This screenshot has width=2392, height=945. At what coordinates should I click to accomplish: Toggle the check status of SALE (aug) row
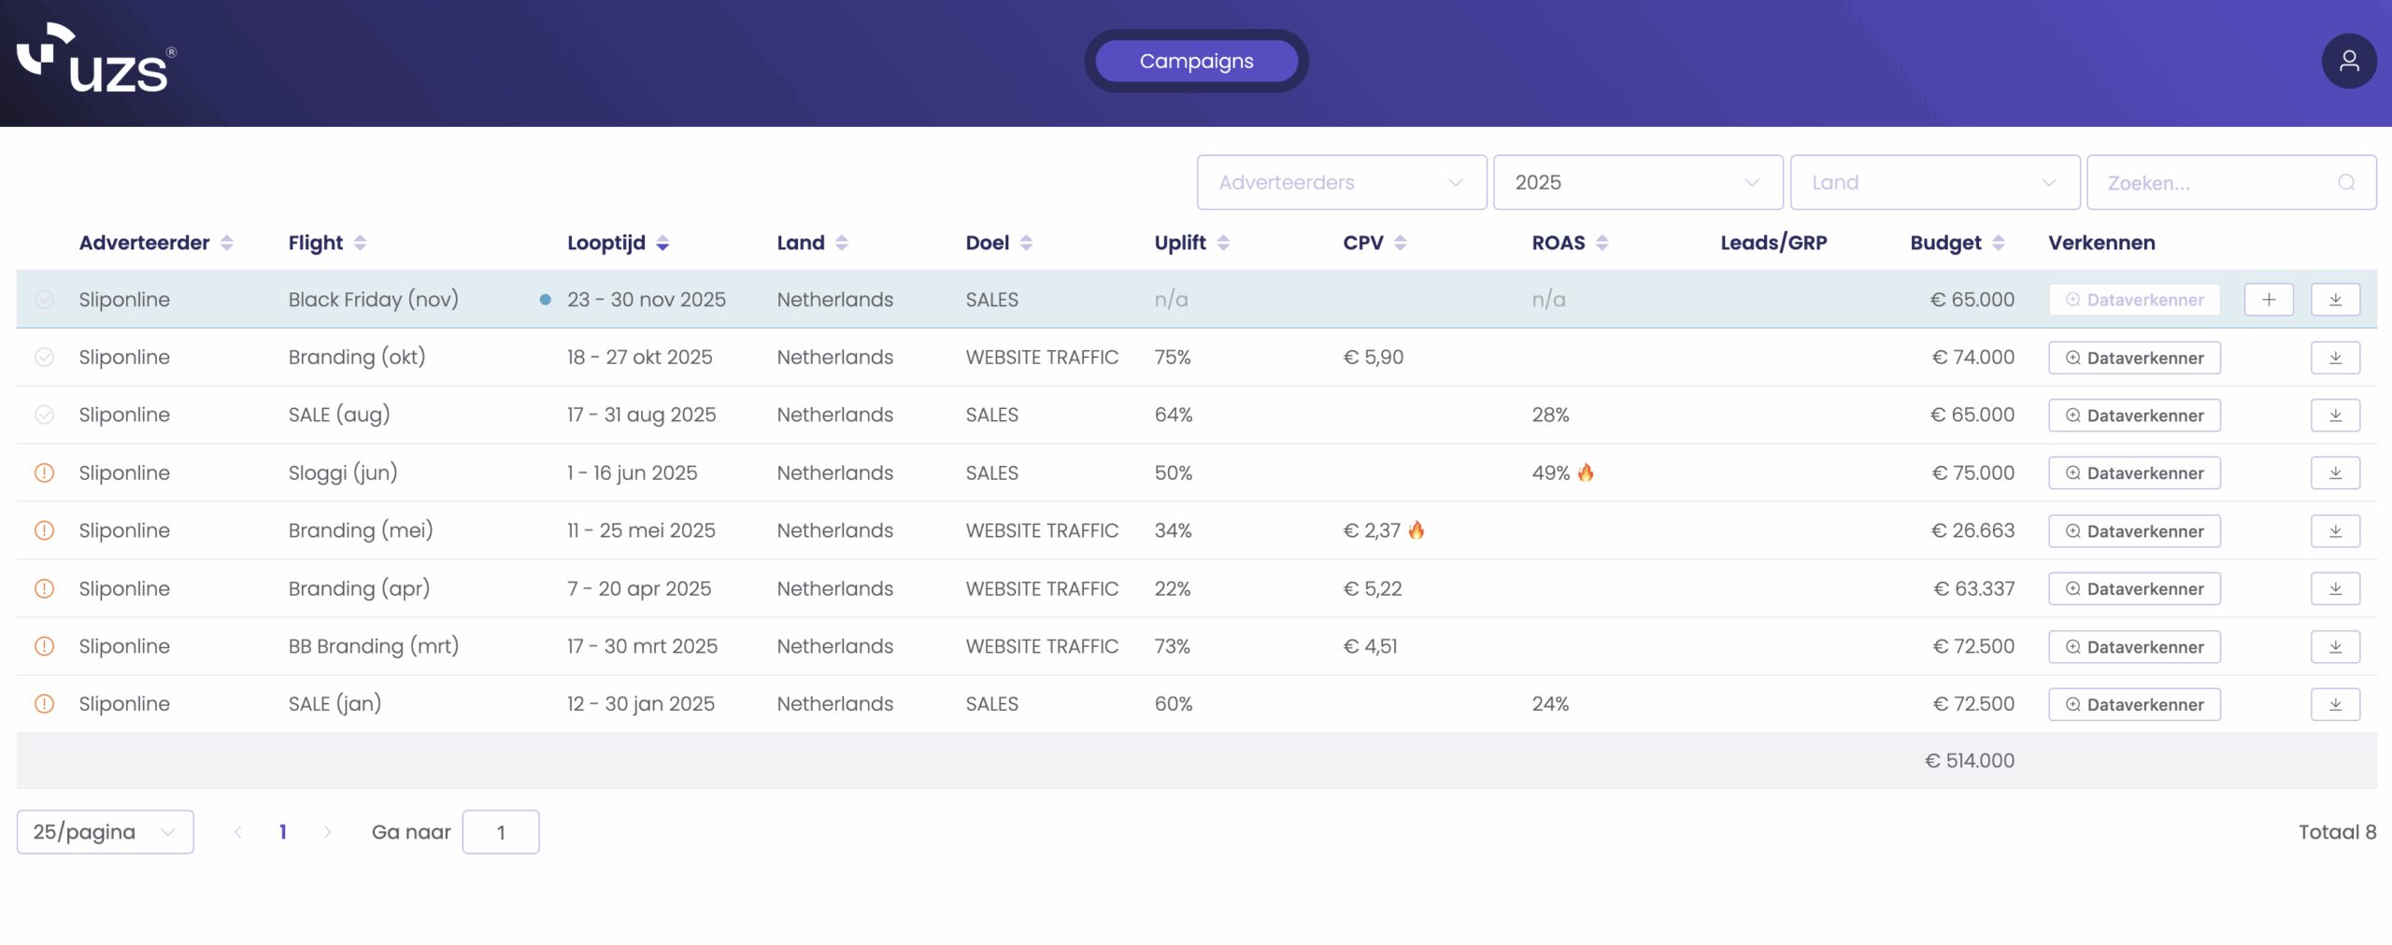coord(44,416)
